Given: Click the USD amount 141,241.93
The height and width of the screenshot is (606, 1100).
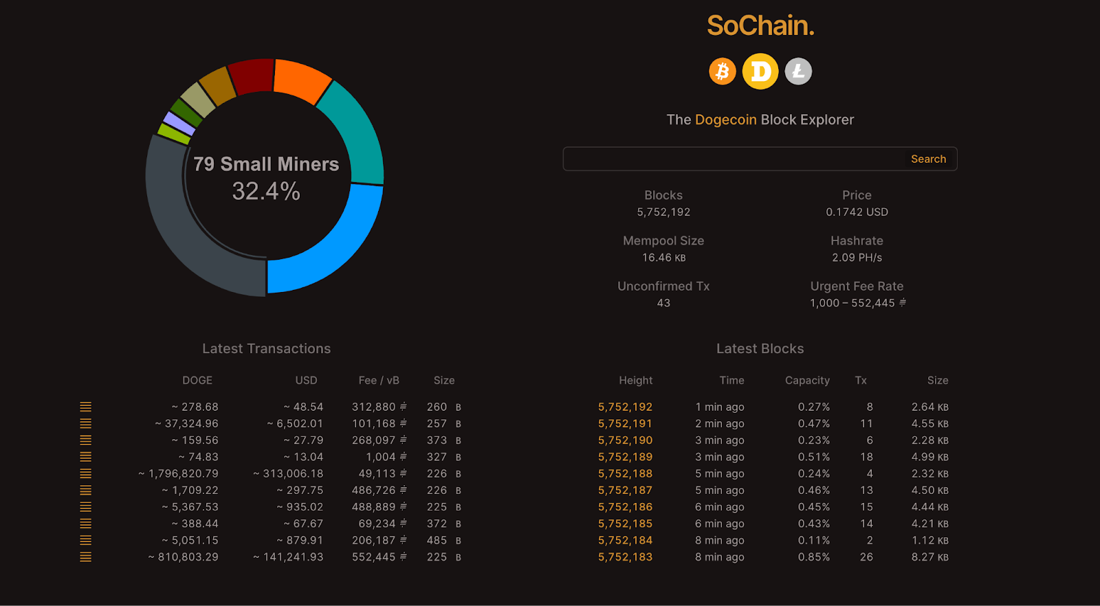Looking at the screenshot, I should (288, 557).
